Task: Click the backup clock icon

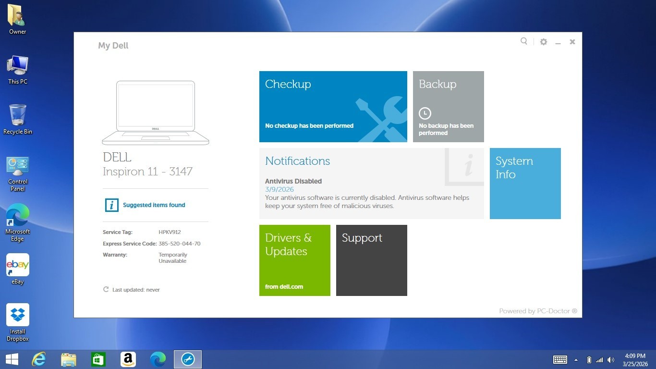Action: pyautogui.click(x=425, y=113)
